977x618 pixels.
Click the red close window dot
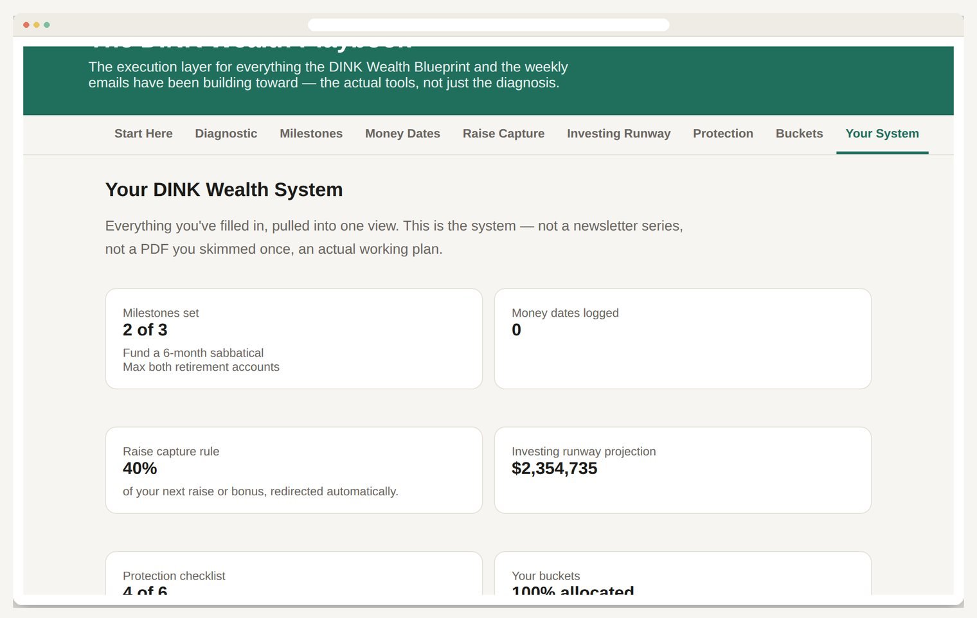(26, 25)
